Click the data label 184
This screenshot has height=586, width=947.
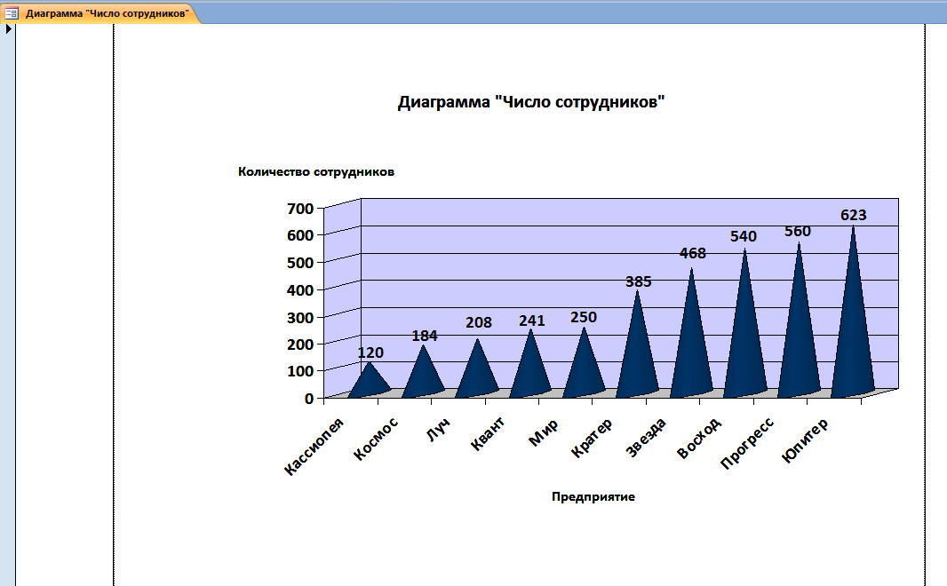click(424, 336)
